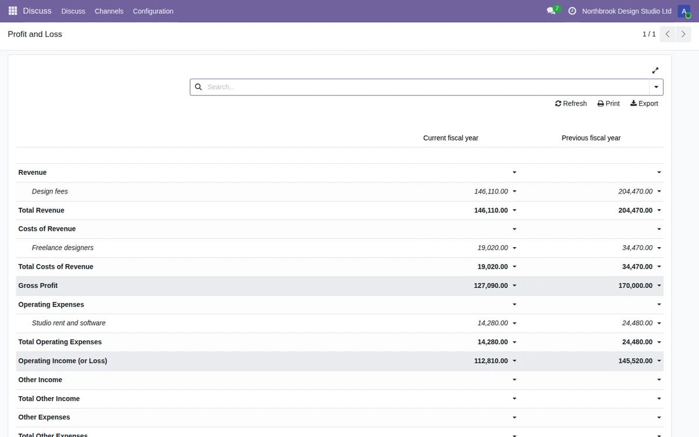
Task: Open dropdown beside Total Costs 19,020.00
Action: point(514,267)
